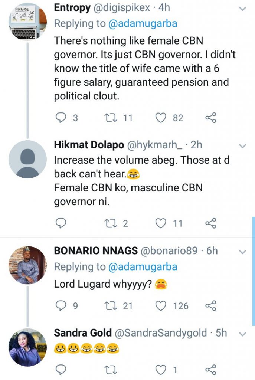Reply to BONARIO NNAGS's Lord Lugard tweet
The width and height of the screenshot is (255, 380).
(61, 306)
